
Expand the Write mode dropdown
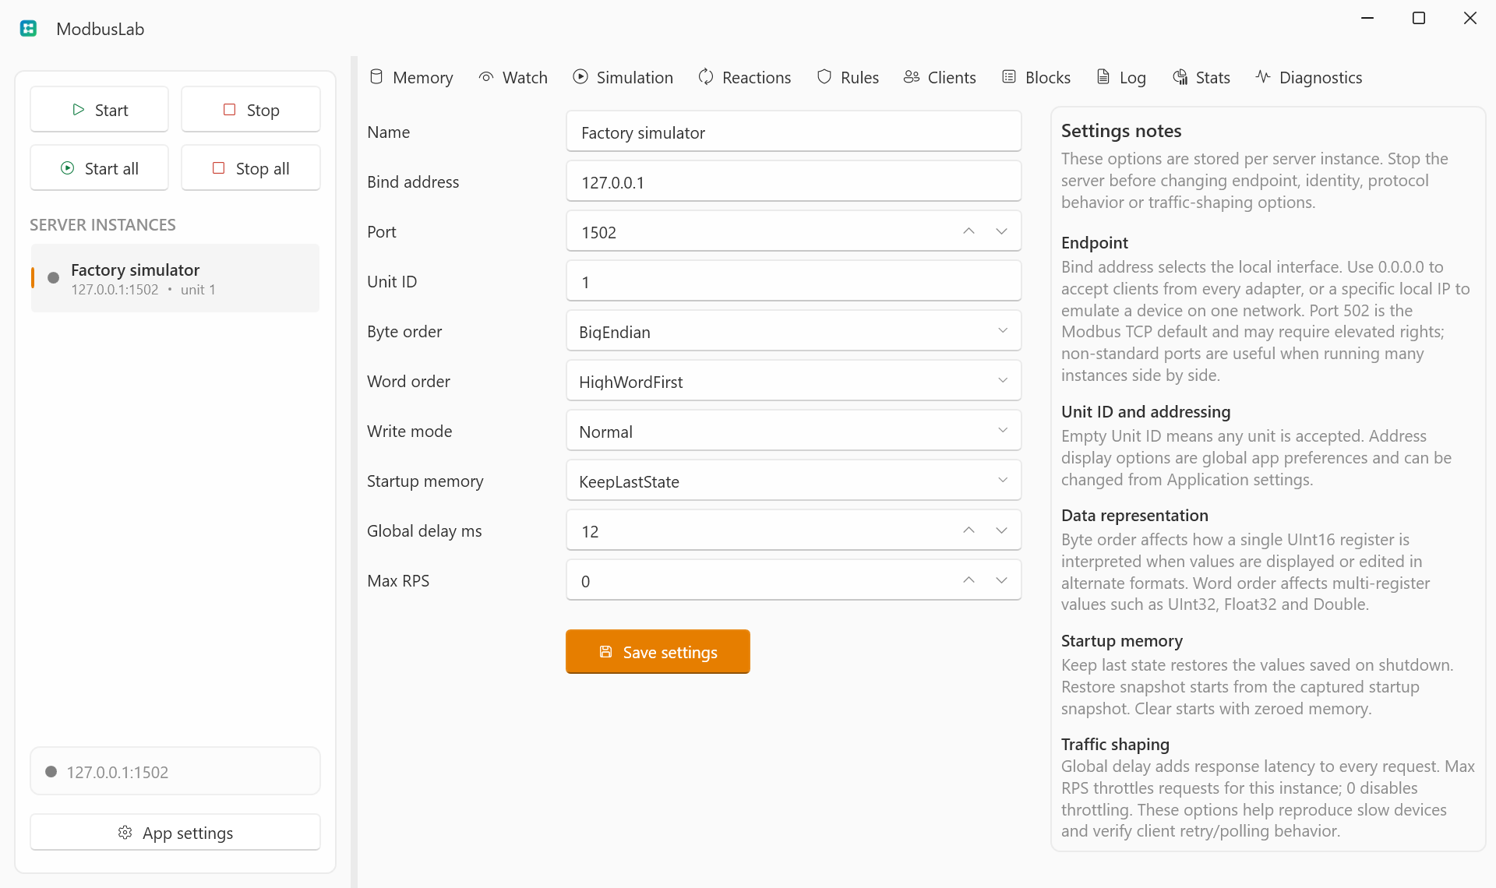coord(793,432)
